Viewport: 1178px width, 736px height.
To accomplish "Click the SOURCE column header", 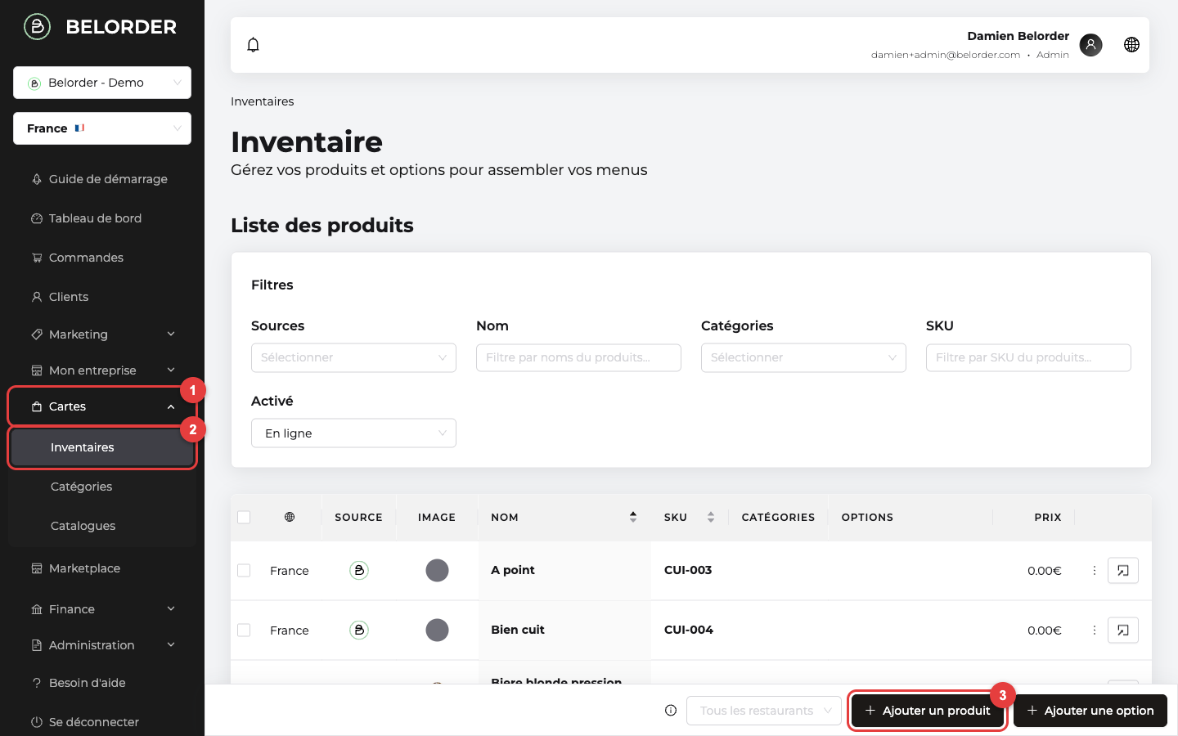I will coord(358,518).
